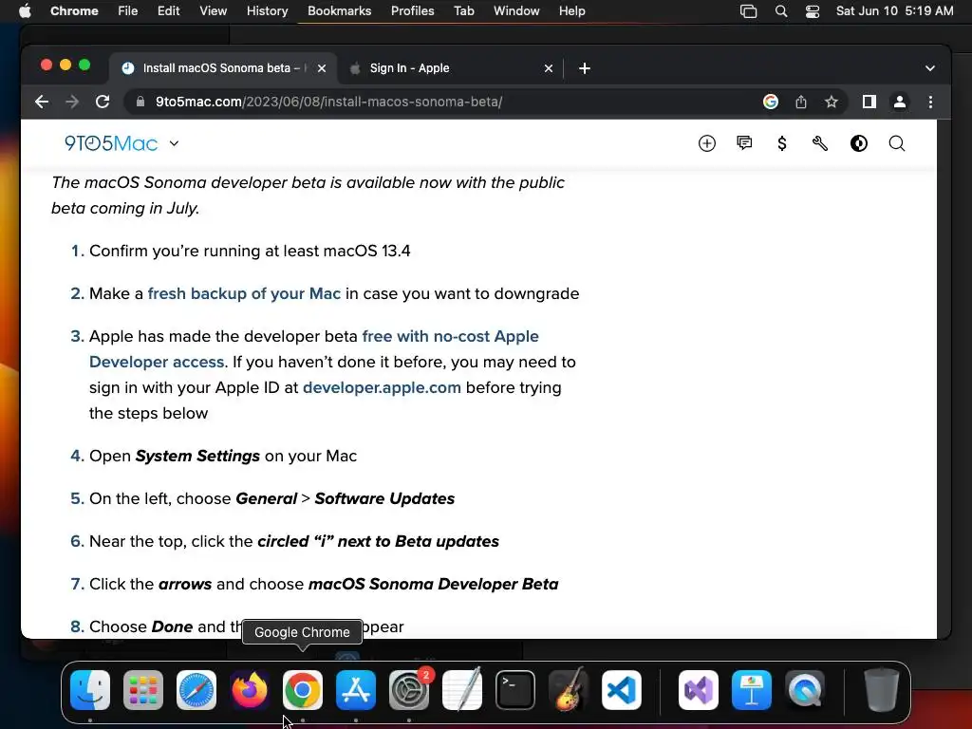Click the dollar sign icon on 9to5Mac

pos(782,143)
